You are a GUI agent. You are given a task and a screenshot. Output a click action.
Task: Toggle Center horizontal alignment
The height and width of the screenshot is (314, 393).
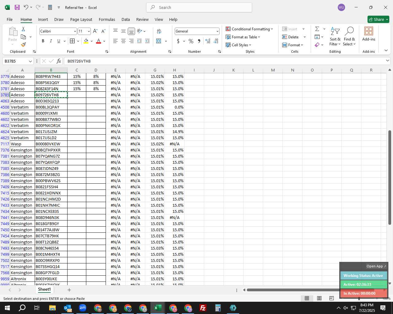click(x=123, y=41)
